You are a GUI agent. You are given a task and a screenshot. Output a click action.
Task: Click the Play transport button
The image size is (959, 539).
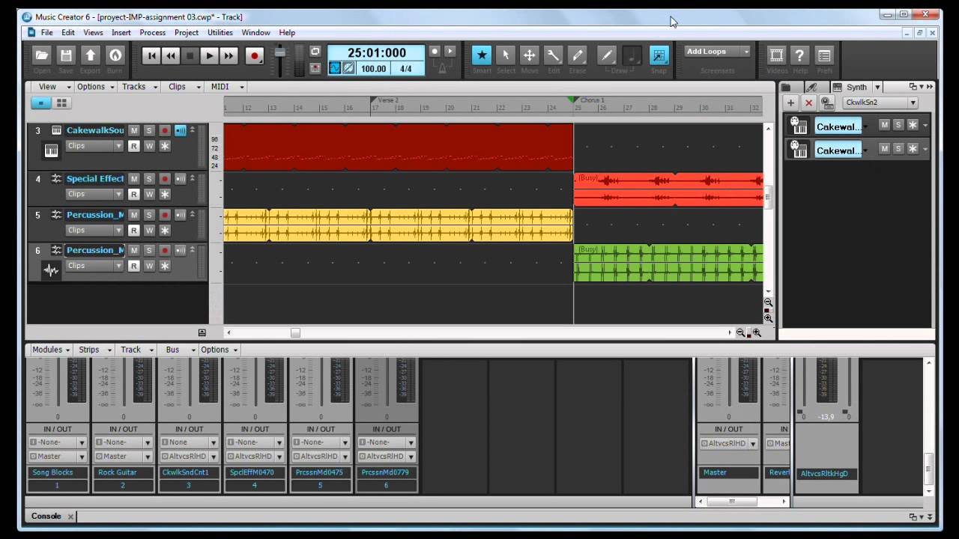(x=209, y=55)
